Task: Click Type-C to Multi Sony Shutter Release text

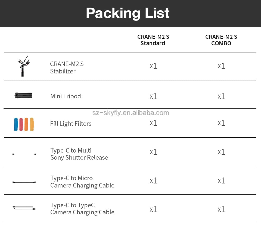Action: pyautogui.click(x=79, y=154)
